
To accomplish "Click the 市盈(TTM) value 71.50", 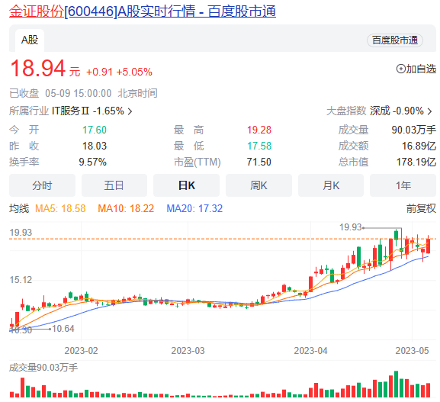I will (x=259, y=162).
